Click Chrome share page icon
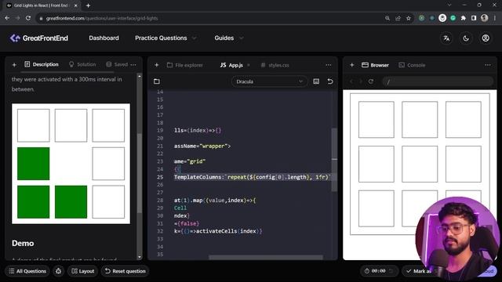This screenshot has height=282, width=502. pyautogui.click(x=398, y=18)
